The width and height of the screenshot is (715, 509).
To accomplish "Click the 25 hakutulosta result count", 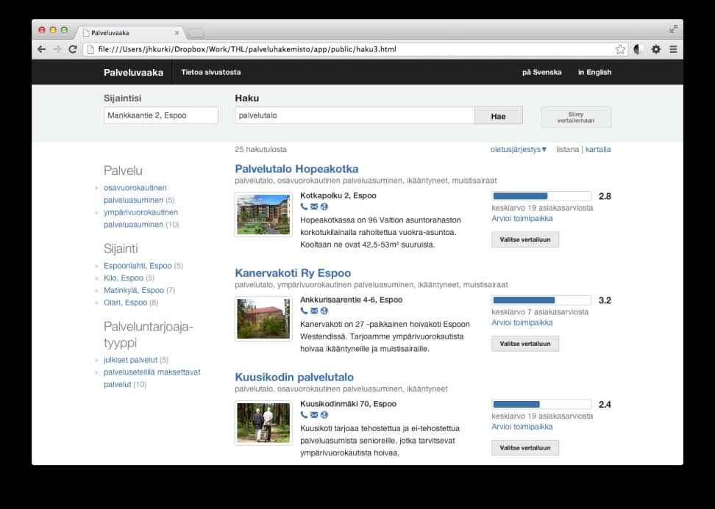I will click(261, 149).
